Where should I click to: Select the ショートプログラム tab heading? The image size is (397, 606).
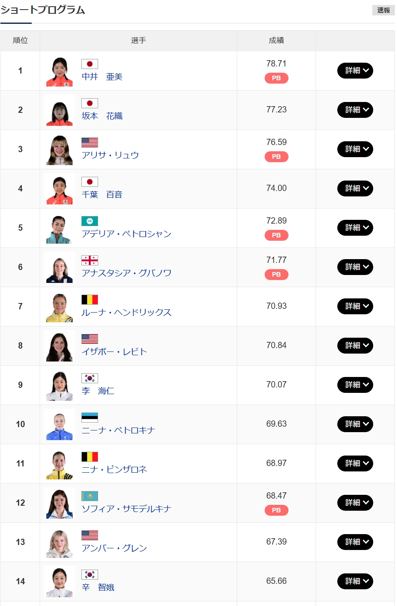click(x=43, y=10)
